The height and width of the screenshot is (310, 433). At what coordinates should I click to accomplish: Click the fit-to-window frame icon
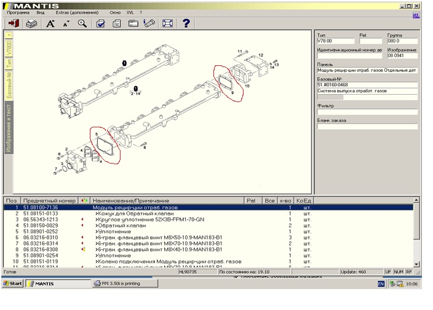(x=167, y=23)
